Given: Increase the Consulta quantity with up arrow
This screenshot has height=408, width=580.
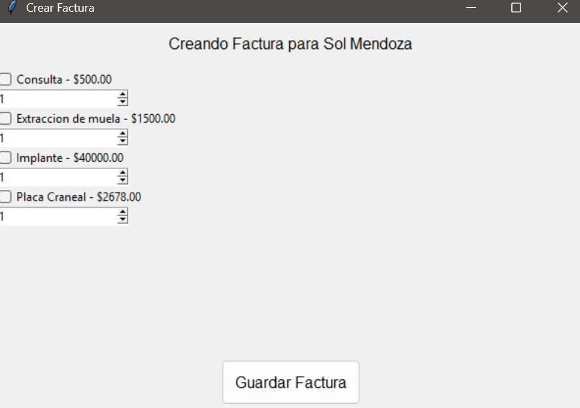Looking at the screenshot, I should 122,95.
